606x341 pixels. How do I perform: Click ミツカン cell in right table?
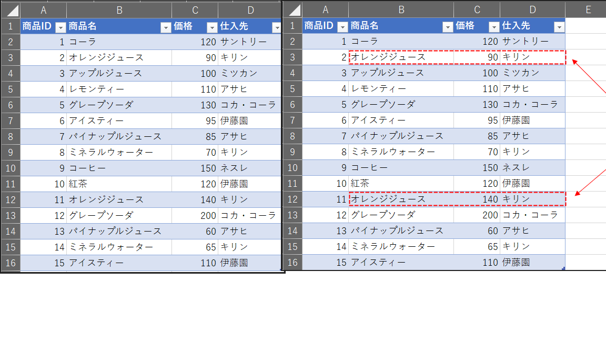coord(532,73)
